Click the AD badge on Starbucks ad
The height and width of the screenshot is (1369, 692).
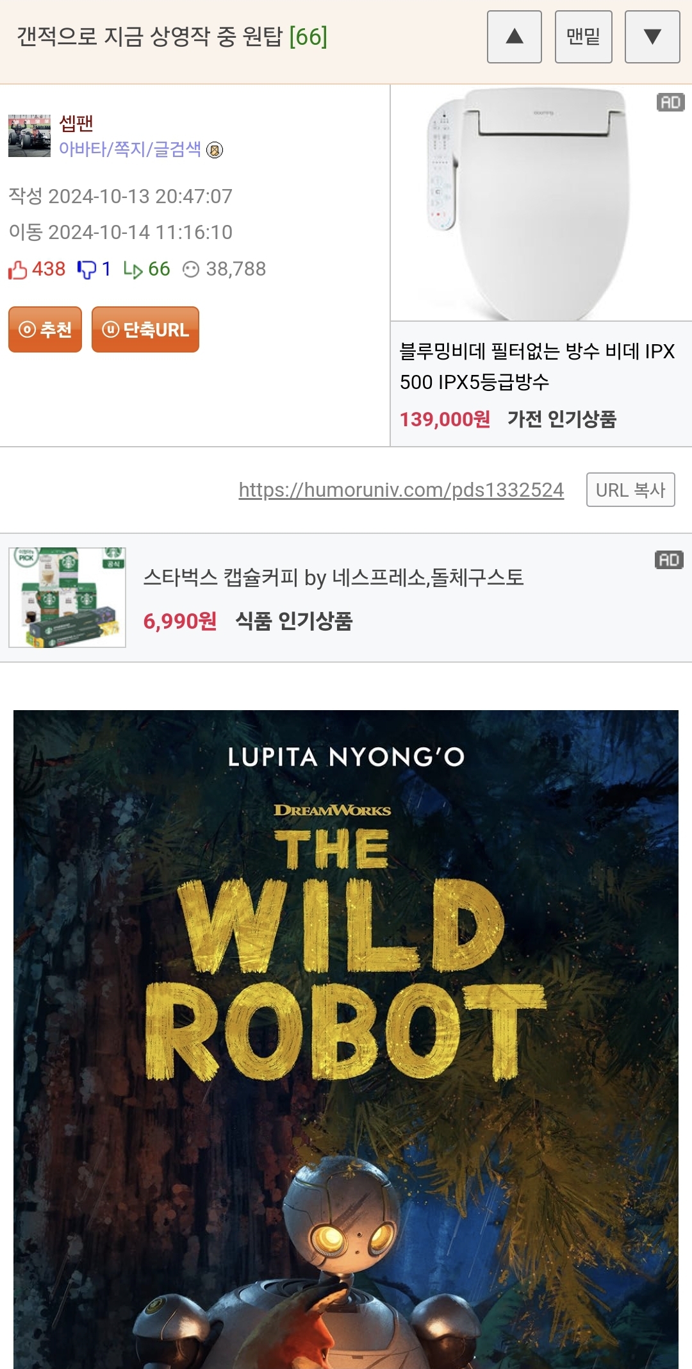pyautogui.click(x=670, y=560)
